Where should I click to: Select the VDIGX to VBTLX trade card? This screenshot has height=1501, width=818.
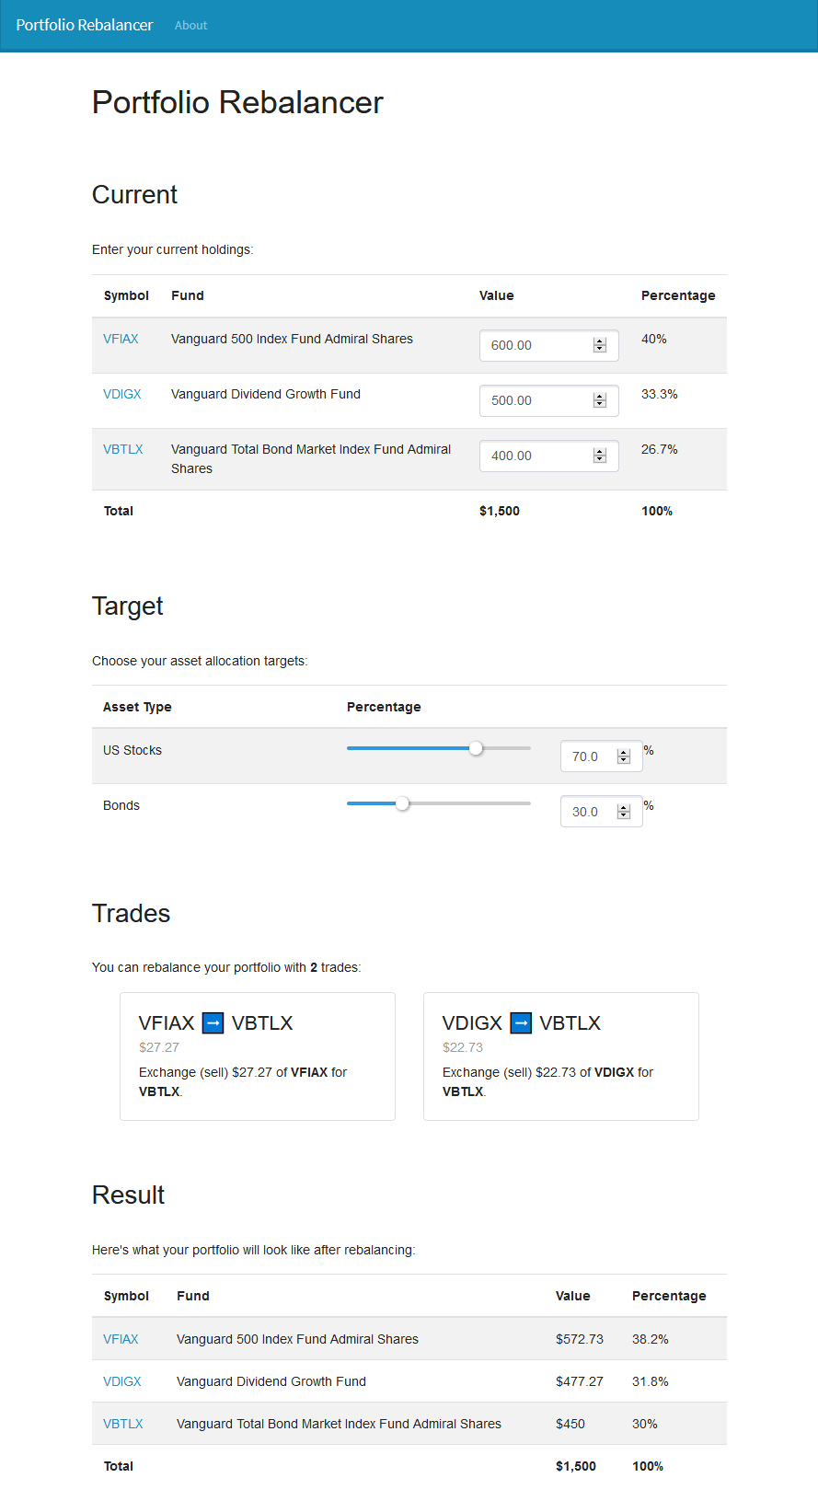(x=561, y=1056)
